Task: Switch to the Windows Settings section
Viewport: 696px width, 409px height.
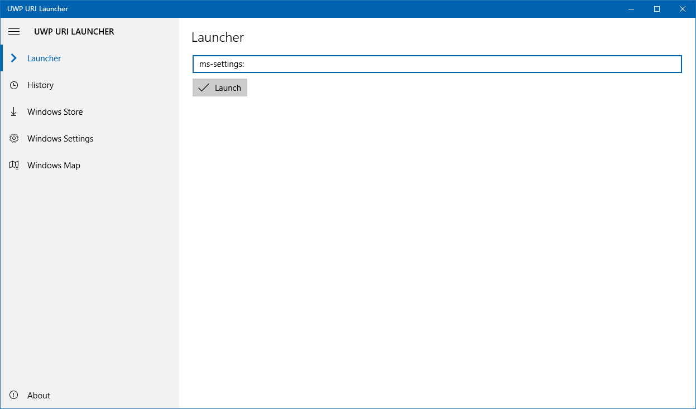Action: (x=60, y=138)
